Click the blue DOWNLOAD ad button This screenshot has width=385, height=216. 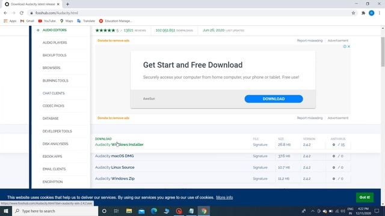[274, 99]
